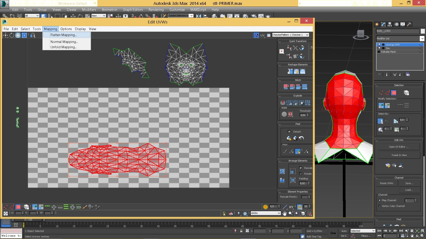
Task: Select the Move tool in Edit UVWs toolbar
Action: point(6,35)
